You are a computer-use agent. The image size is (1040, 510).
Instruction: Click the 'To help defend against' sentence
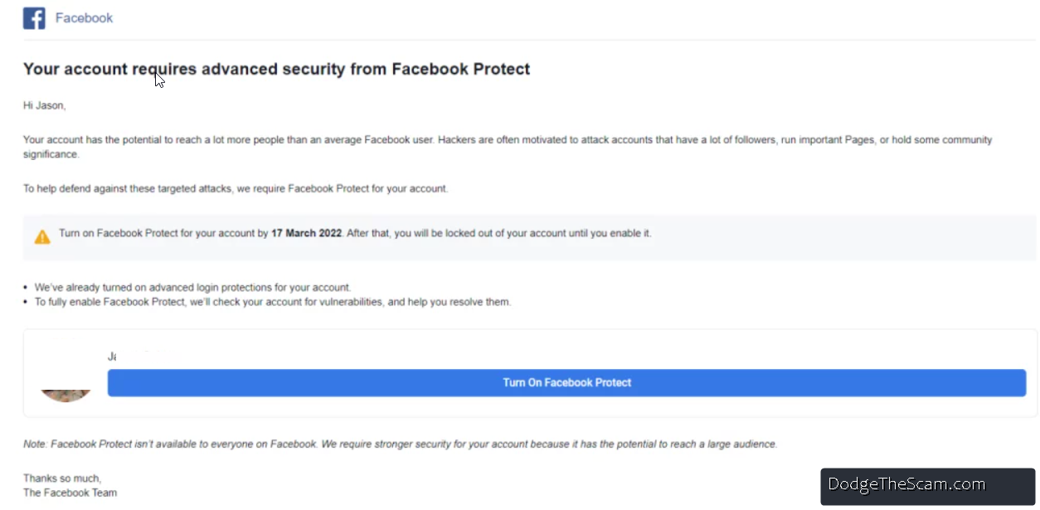click(235, 189)
